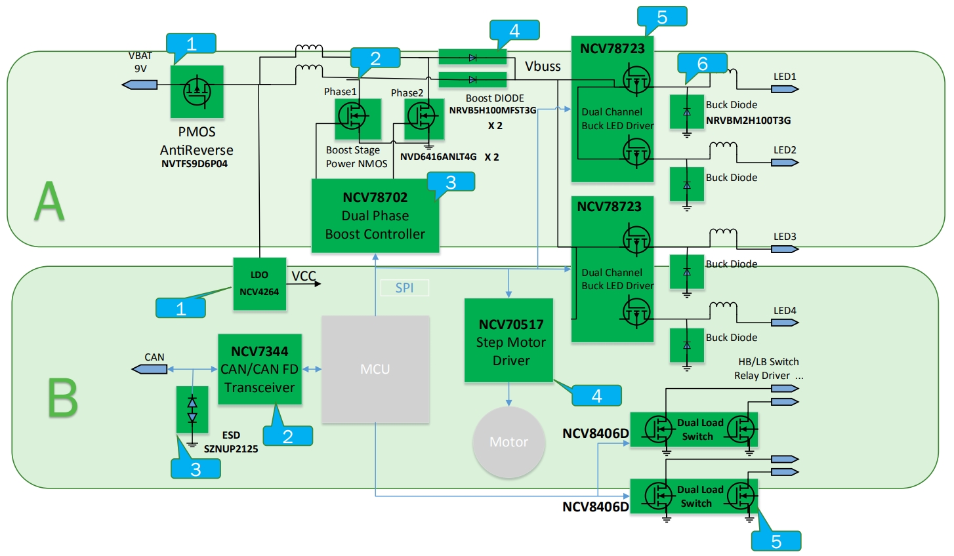The image size is (954, 556).
Task: Select the VBAT 9V connector arrow
Action: point(140,85)
